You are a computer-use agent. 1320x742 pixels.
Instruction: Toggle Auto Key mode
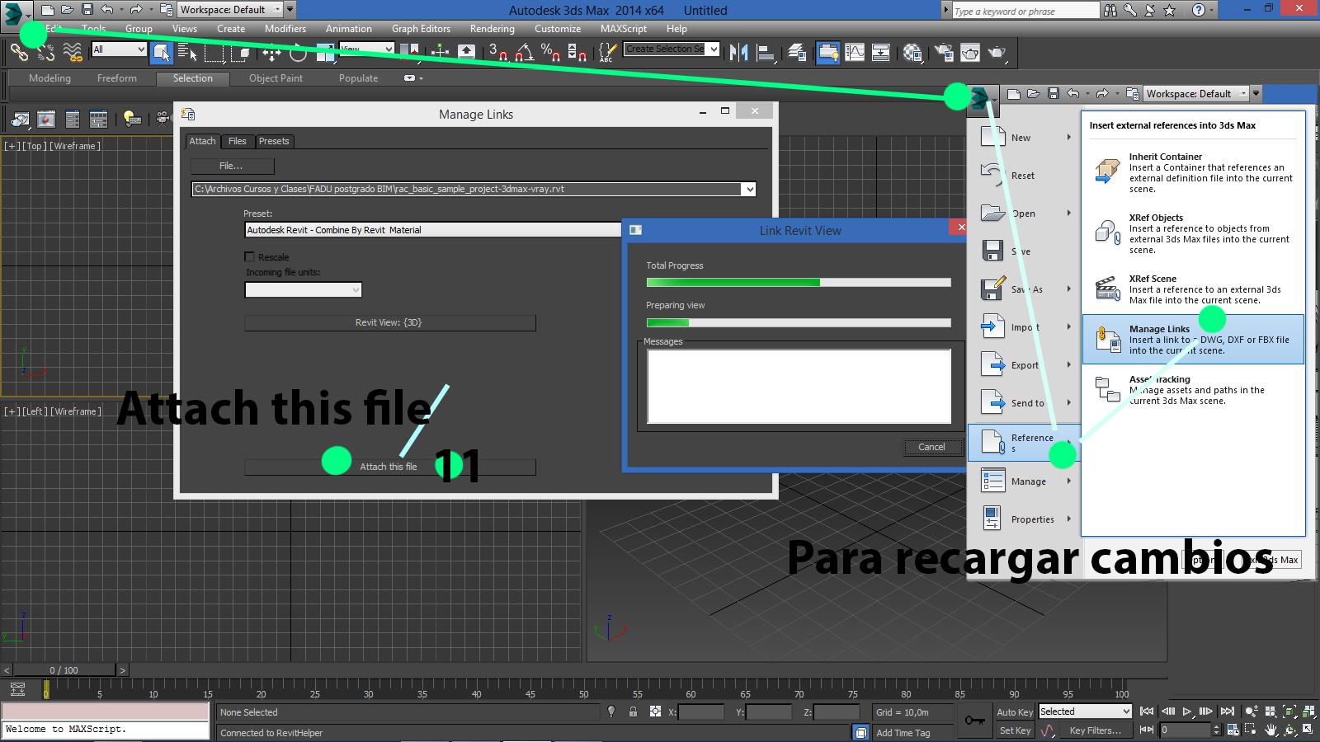coord(1015,712)
